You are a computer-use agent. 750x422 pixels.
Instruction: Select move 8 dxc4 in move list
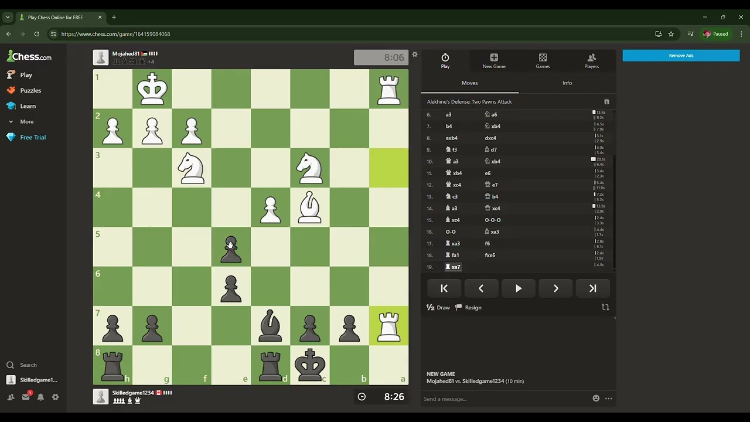tap(490, 138)
